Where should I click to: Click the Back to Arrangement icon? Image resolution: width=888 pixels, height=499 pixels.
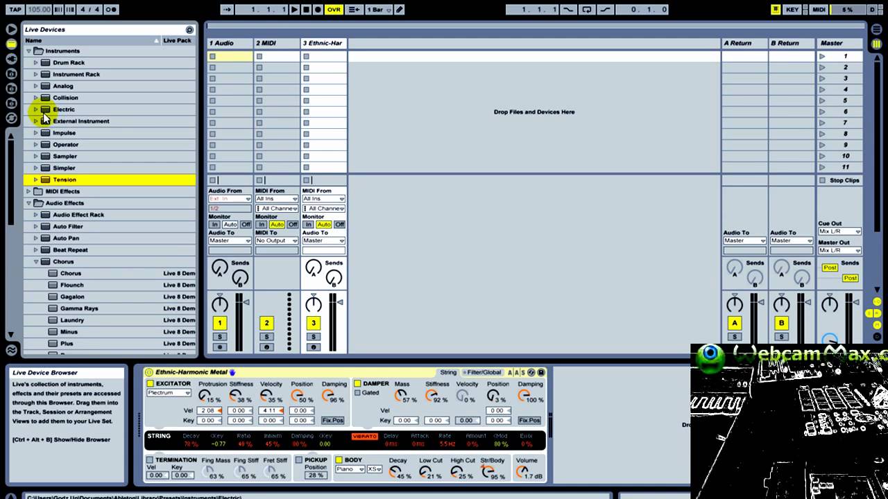[x=354, y=10]
